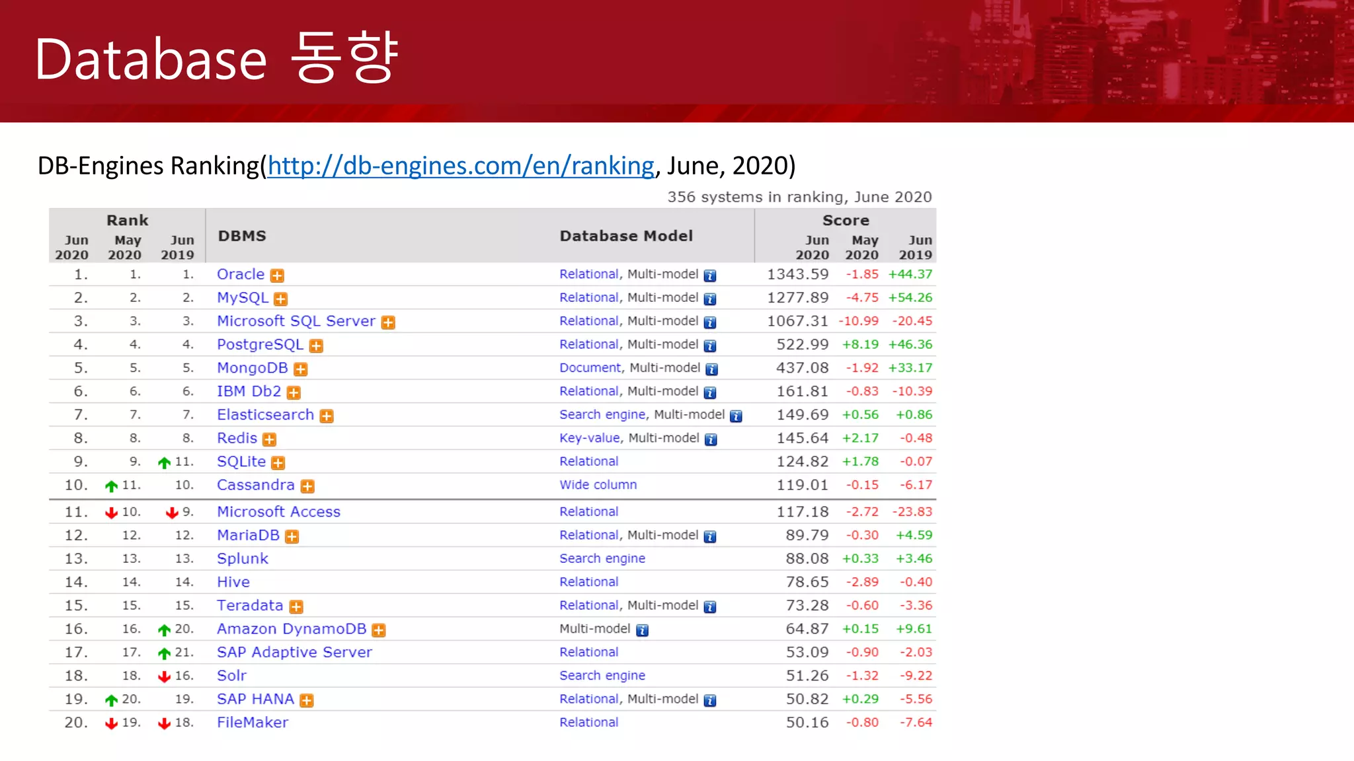Click the plus icon next to MariaDB
The height and width of the screenshot is (761, 1354).
(292, 536)
